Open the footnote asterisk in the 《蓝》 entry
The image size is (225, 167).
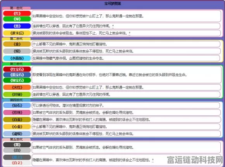coord(113,26)
